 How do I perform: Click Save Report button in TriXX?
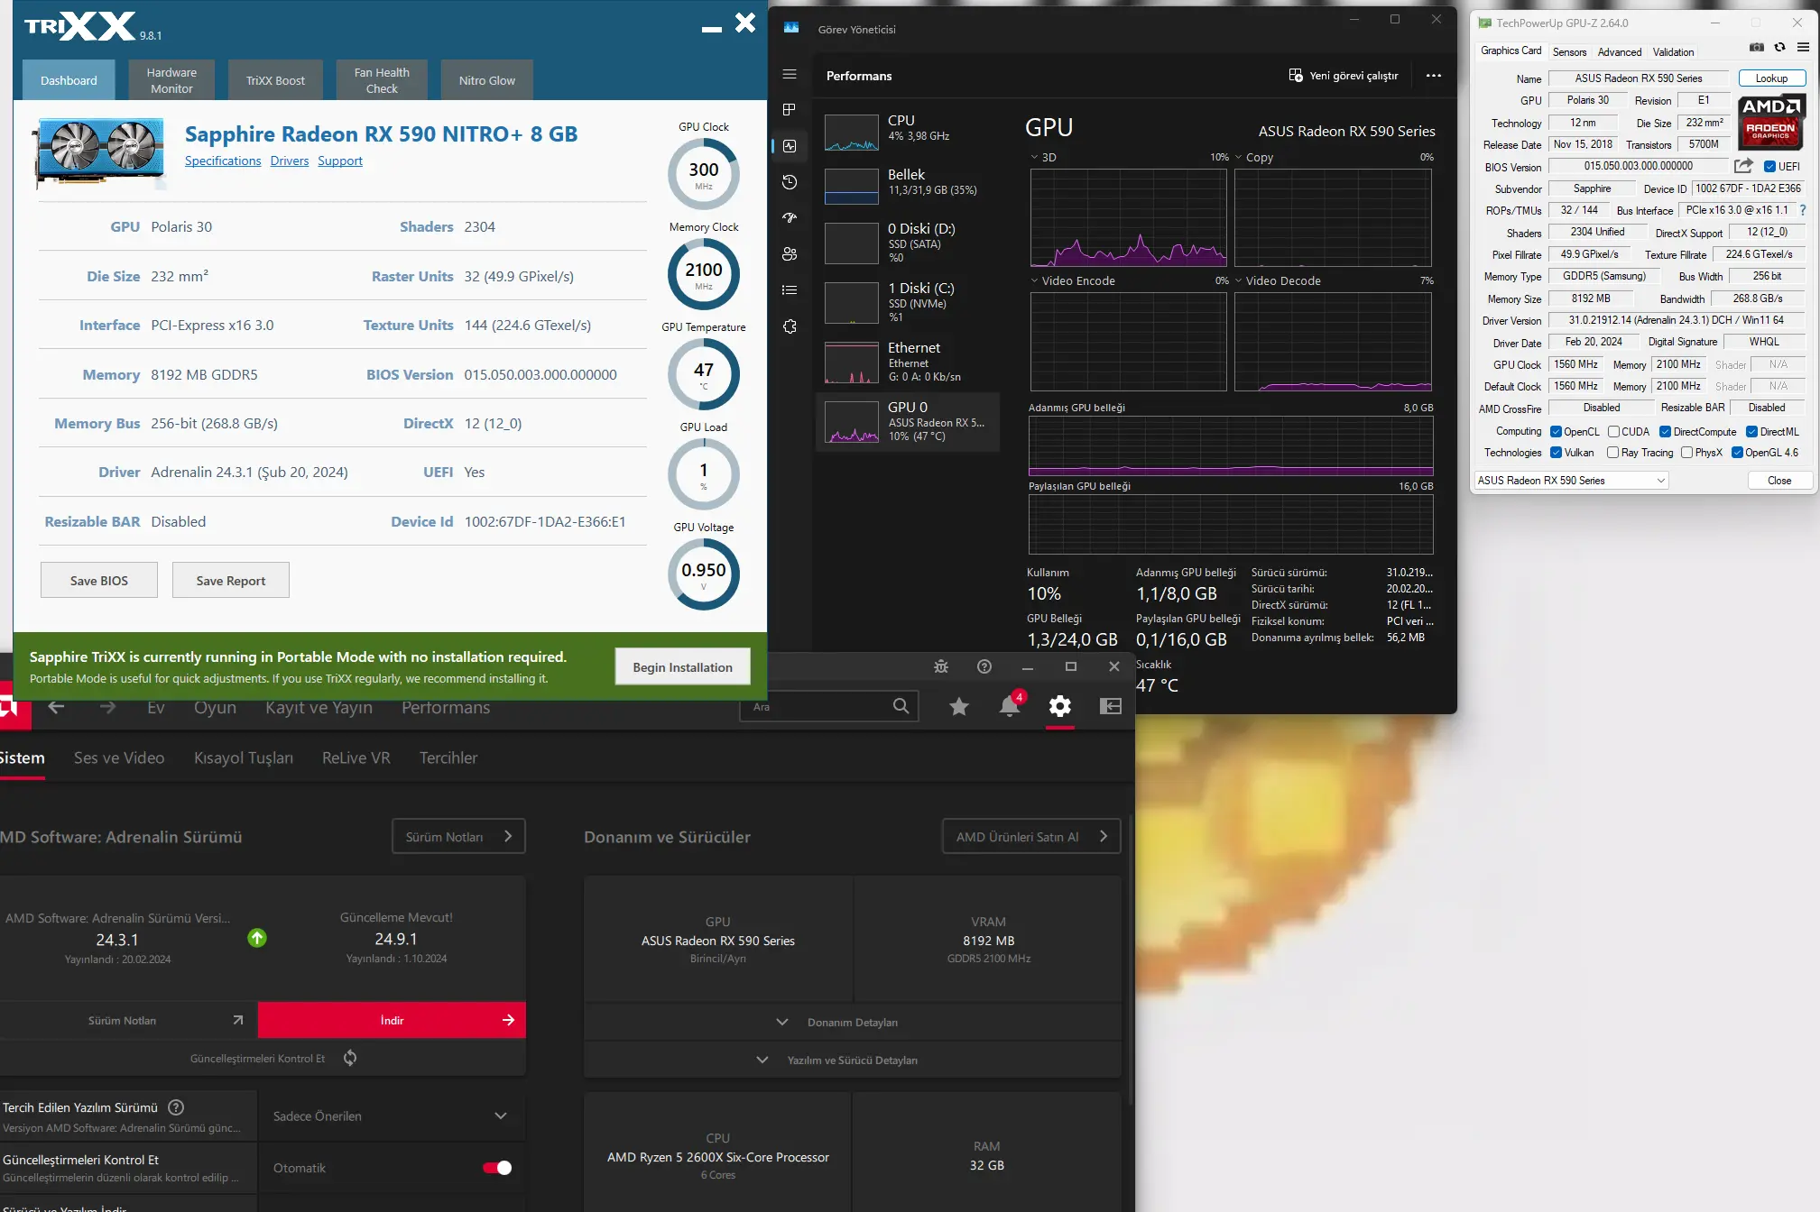tap(231, 581)
